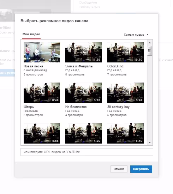
Task: Click the Новая песня video title
Action: pyautogui.click(x=33, y=66)
